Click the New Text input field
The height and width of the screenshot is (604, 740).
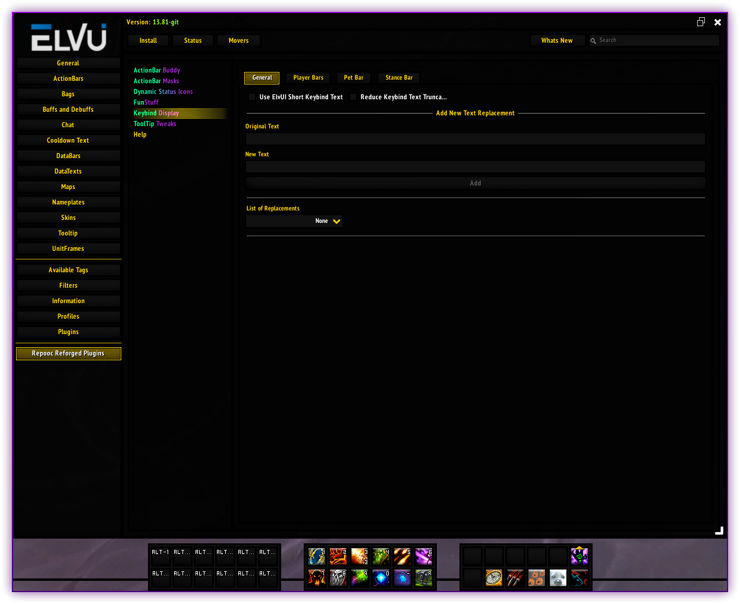coord(476,166)
